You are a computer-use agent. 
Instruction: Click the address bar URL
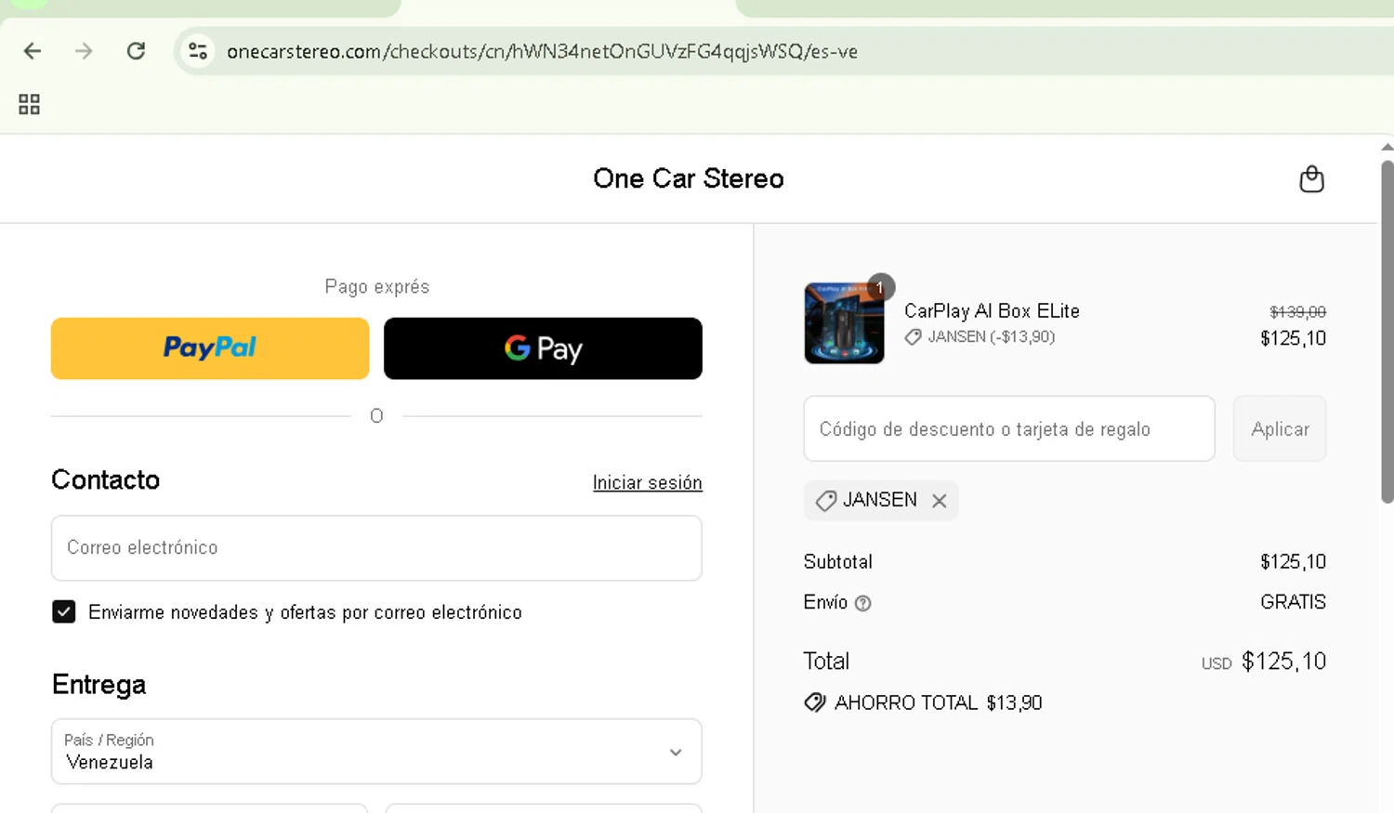point(542,51)
